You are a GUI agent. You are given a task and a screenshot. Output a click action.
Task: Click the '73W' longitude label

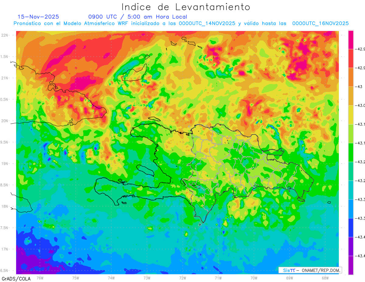coord(147,278)
